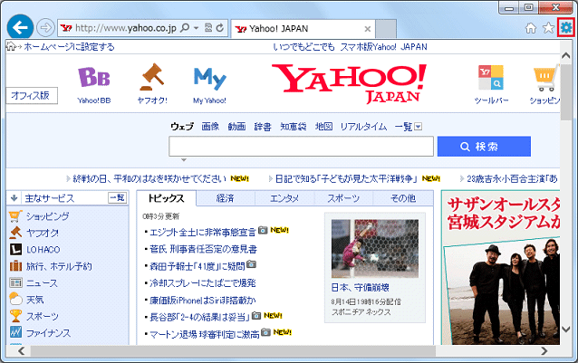Screen dimensions: 578x363
Task: Select 画像 search category
Action: point(210,127)
